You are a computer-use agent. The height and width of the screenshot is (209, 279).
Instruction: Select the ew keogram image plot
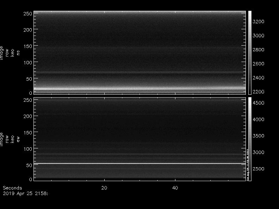[140, 139]
